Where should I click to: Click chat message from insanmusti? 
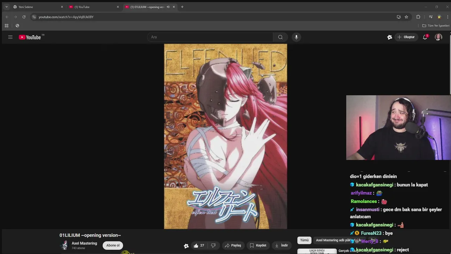396,213
